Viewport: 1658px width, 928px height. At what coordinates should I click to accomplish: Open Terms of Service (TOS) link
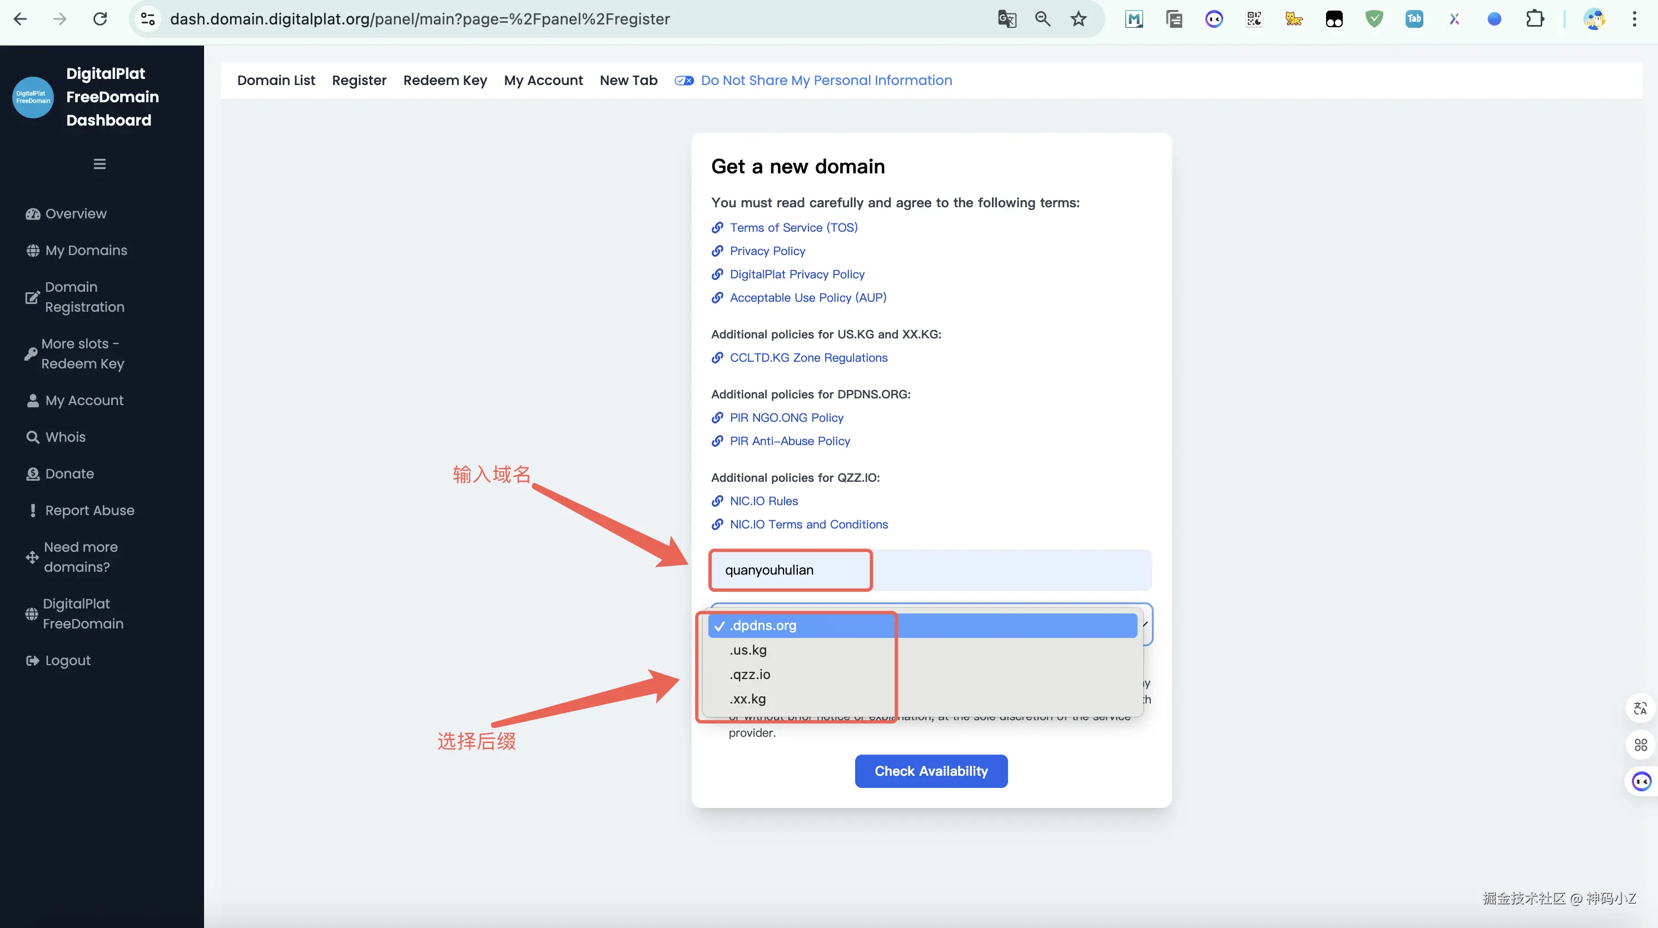[793, 228]
